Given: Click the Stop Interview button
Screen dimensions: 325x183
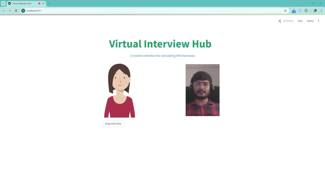Looking at the screenshot, I should point(113,124).
